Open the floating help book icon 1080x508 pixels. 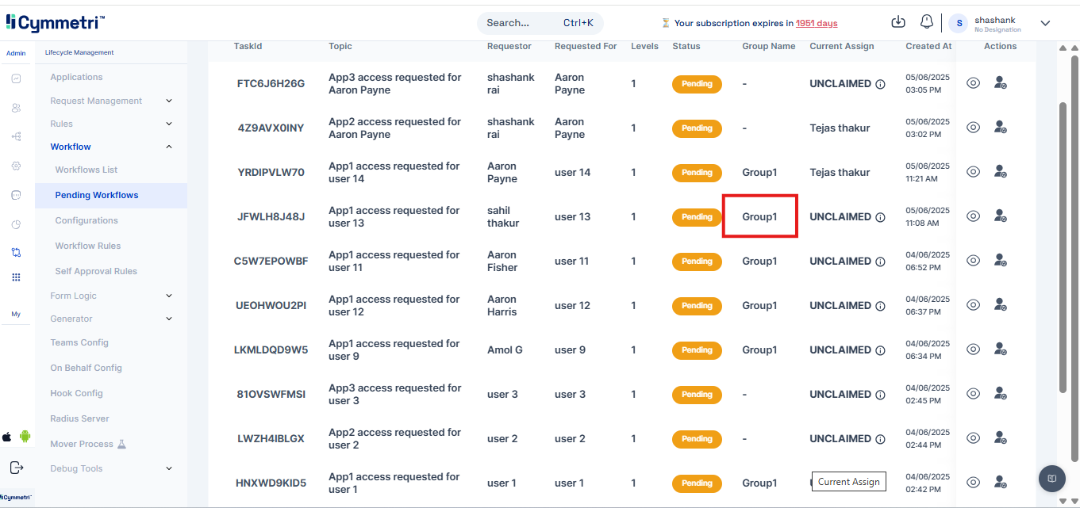[1052, 479]
